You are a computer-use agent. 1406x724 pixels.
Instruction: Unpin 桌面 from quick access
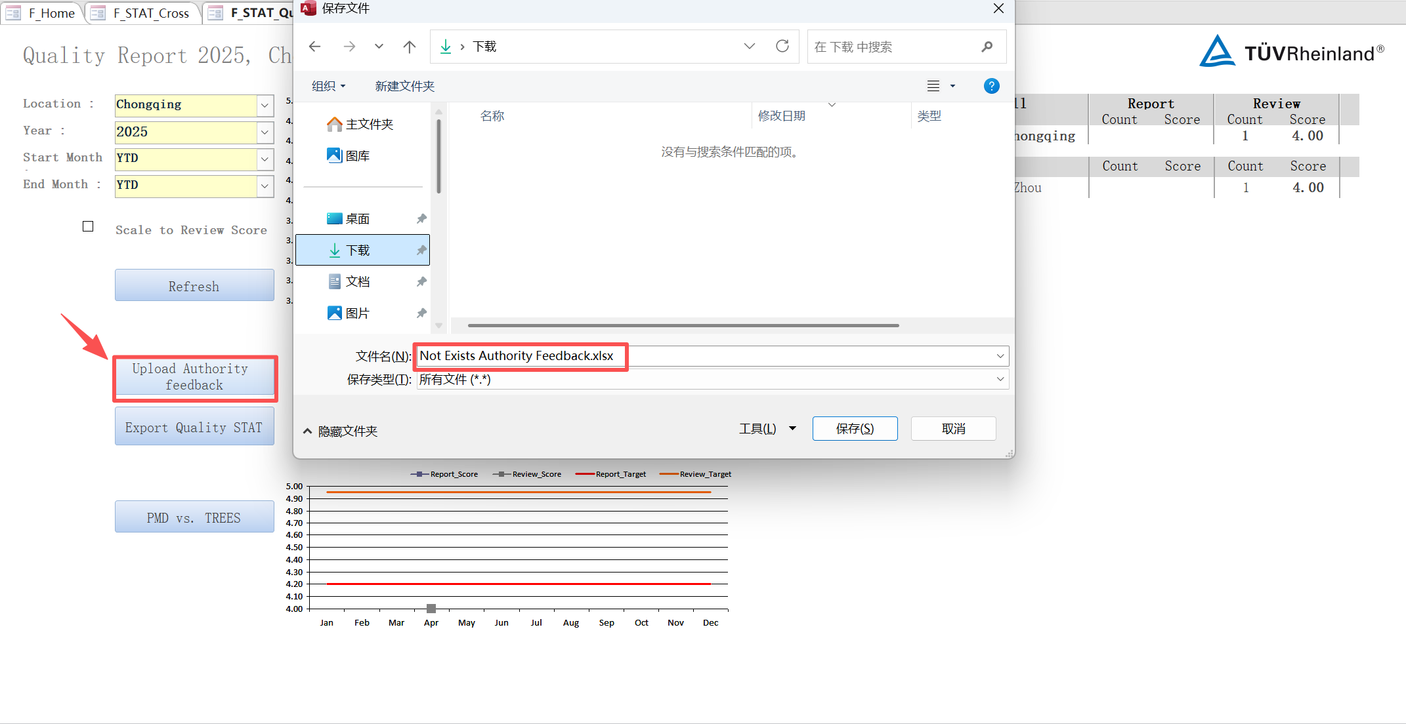(421, 218)
